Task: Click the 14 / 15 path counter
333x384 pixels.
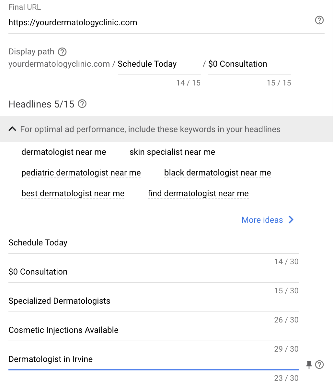Action: point(188,83)
